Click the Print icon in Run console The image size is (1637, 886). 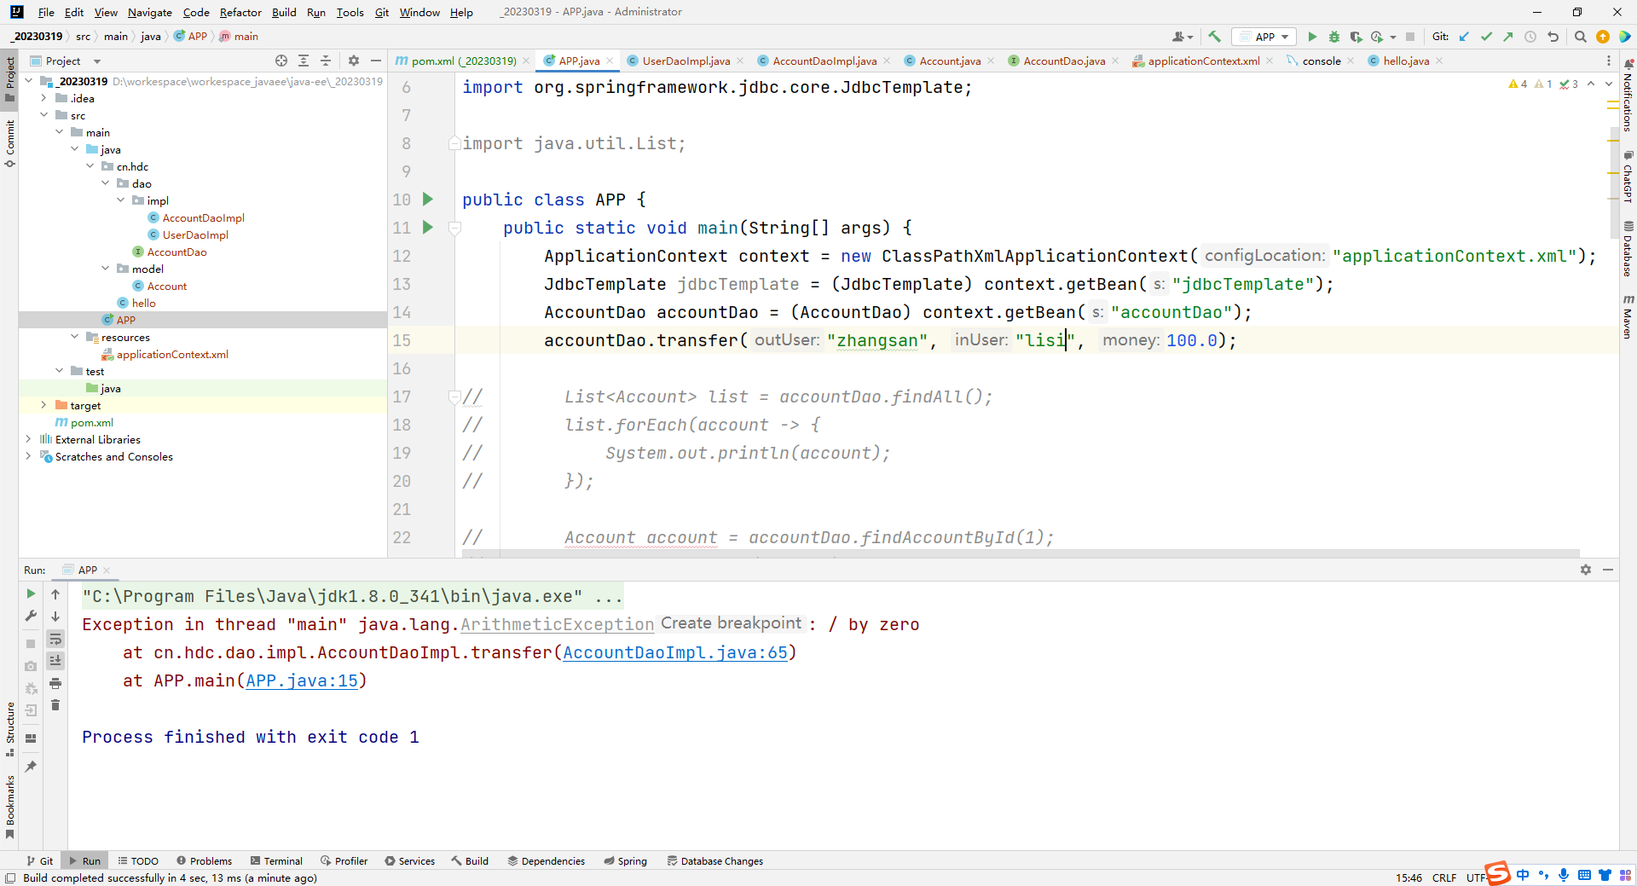pos(55,683)
